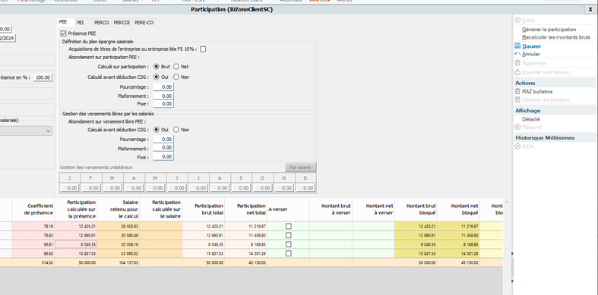Click the Annuler undo arrow icon

pos(517,54)
